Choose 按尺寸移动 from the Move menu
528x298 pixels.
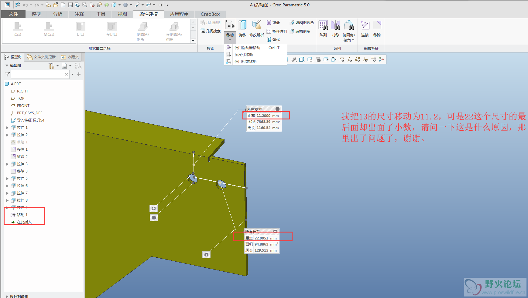pos(255,55)
